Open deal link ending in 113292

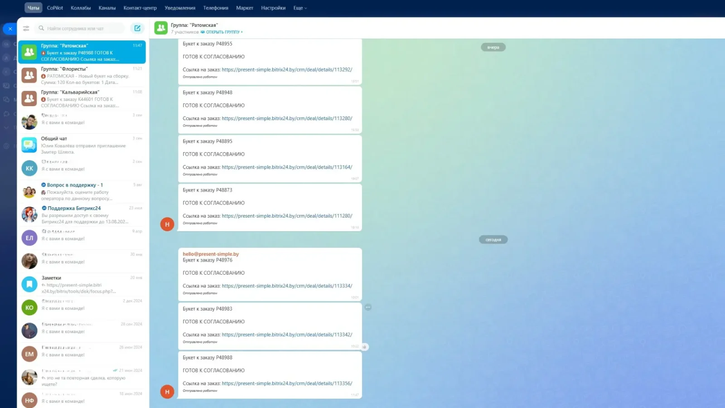coord(286,70)
